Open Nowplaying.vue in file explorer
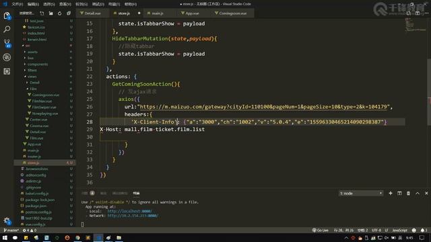The height and width of the screenshot is (242, 431). (x=45, y=114)
